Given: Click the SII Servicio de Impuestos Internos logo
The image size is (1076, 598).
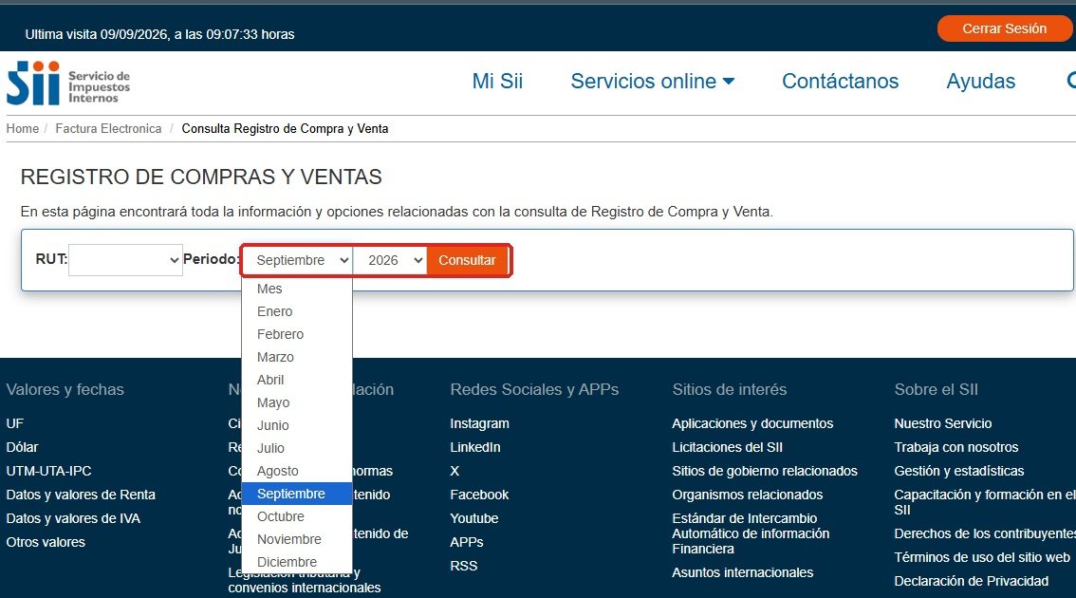Looking at the screenshot, I should tap(68, 84).
